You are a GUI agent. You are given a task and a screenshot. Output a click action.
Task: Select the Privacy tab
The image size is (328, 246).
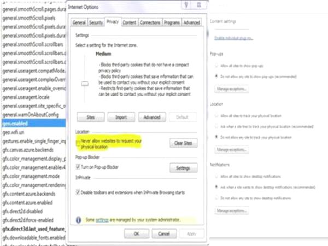pos(113,21)
